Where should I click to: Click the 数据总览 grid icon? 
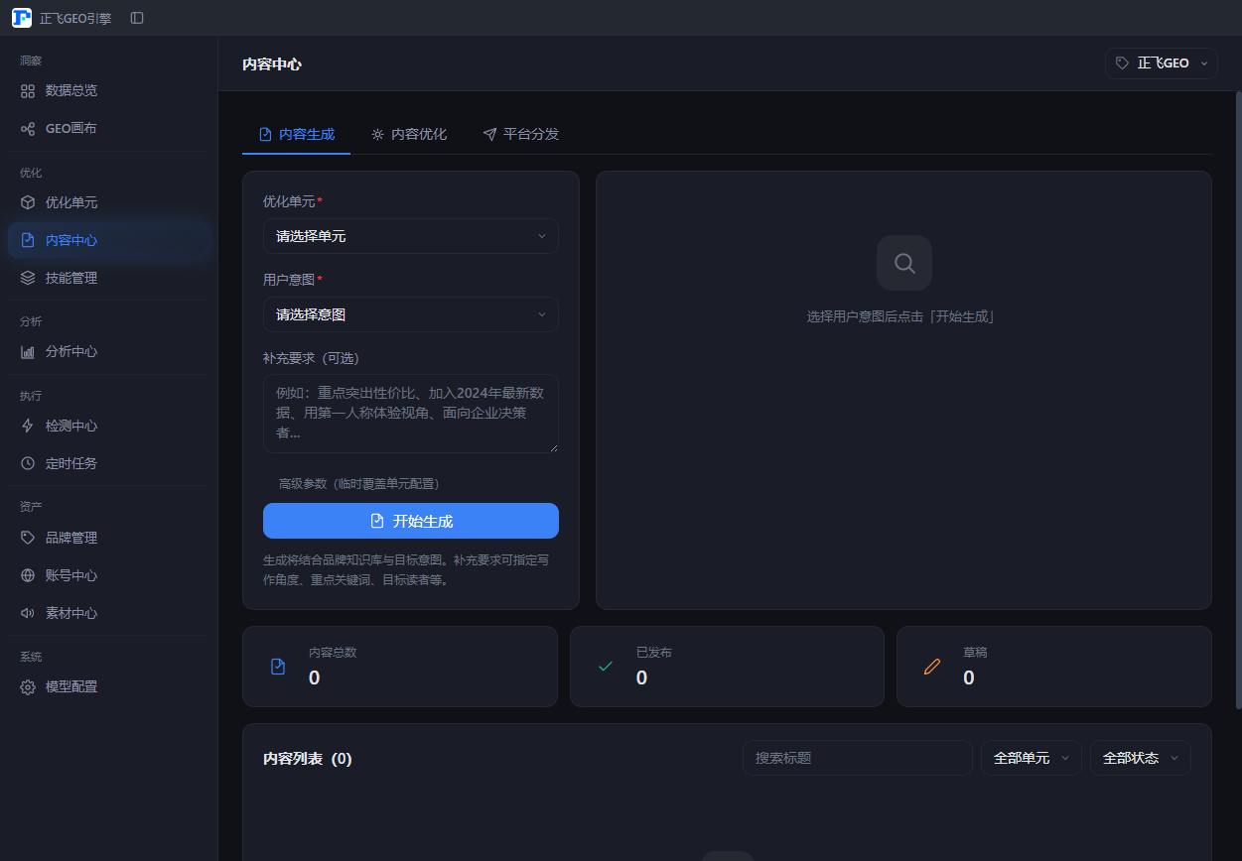28,90
